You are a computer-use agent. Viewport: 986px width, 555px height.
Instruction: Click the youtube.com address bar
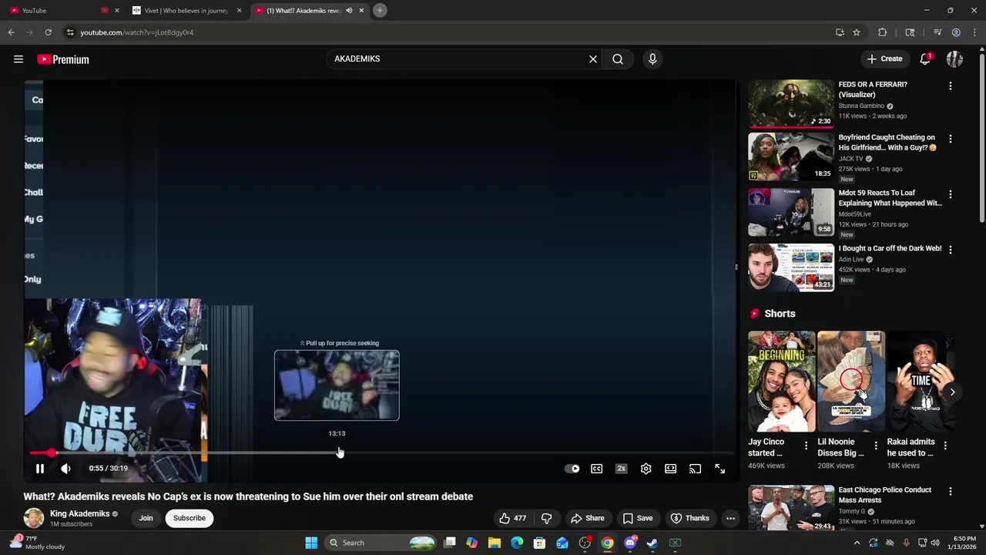pyautogui.click(x=447, y=32)
